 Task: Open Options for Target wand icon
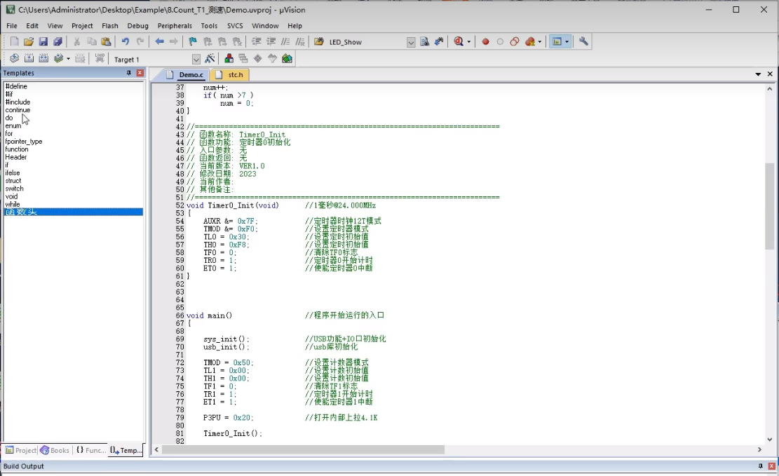(210, 59)
